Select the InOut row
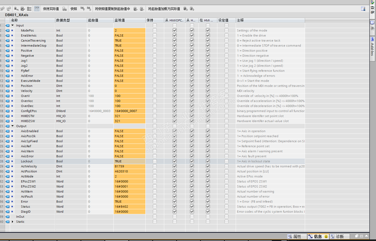The height and width of the screenshot is (241, 376). (20, 217)
